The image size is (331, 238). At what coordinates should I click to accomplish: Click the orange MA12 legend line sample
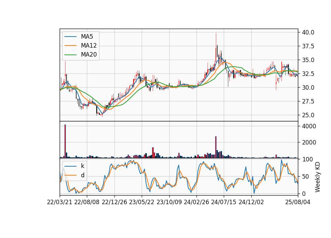pyautogui.click(x=70, y=46)
